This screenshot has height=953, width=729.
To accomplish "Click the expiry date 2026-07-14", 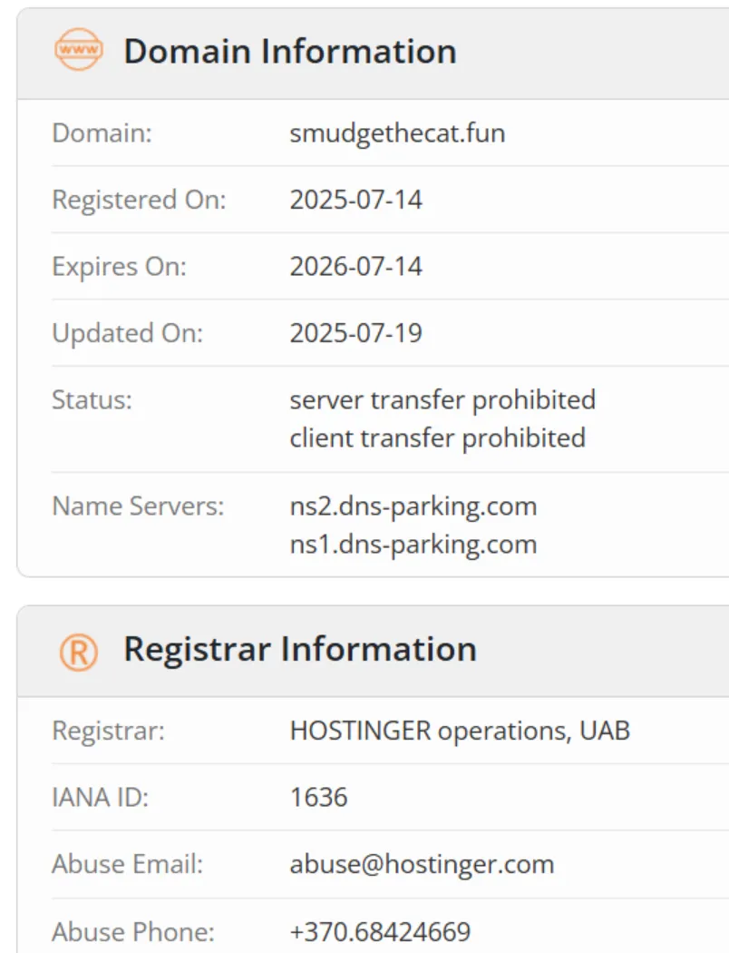I will pos(355,267).
